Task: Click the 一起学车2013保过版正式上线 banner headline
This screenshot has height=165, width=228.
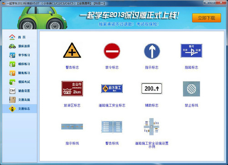Action: pyautogui.click(x=129, y=15)
